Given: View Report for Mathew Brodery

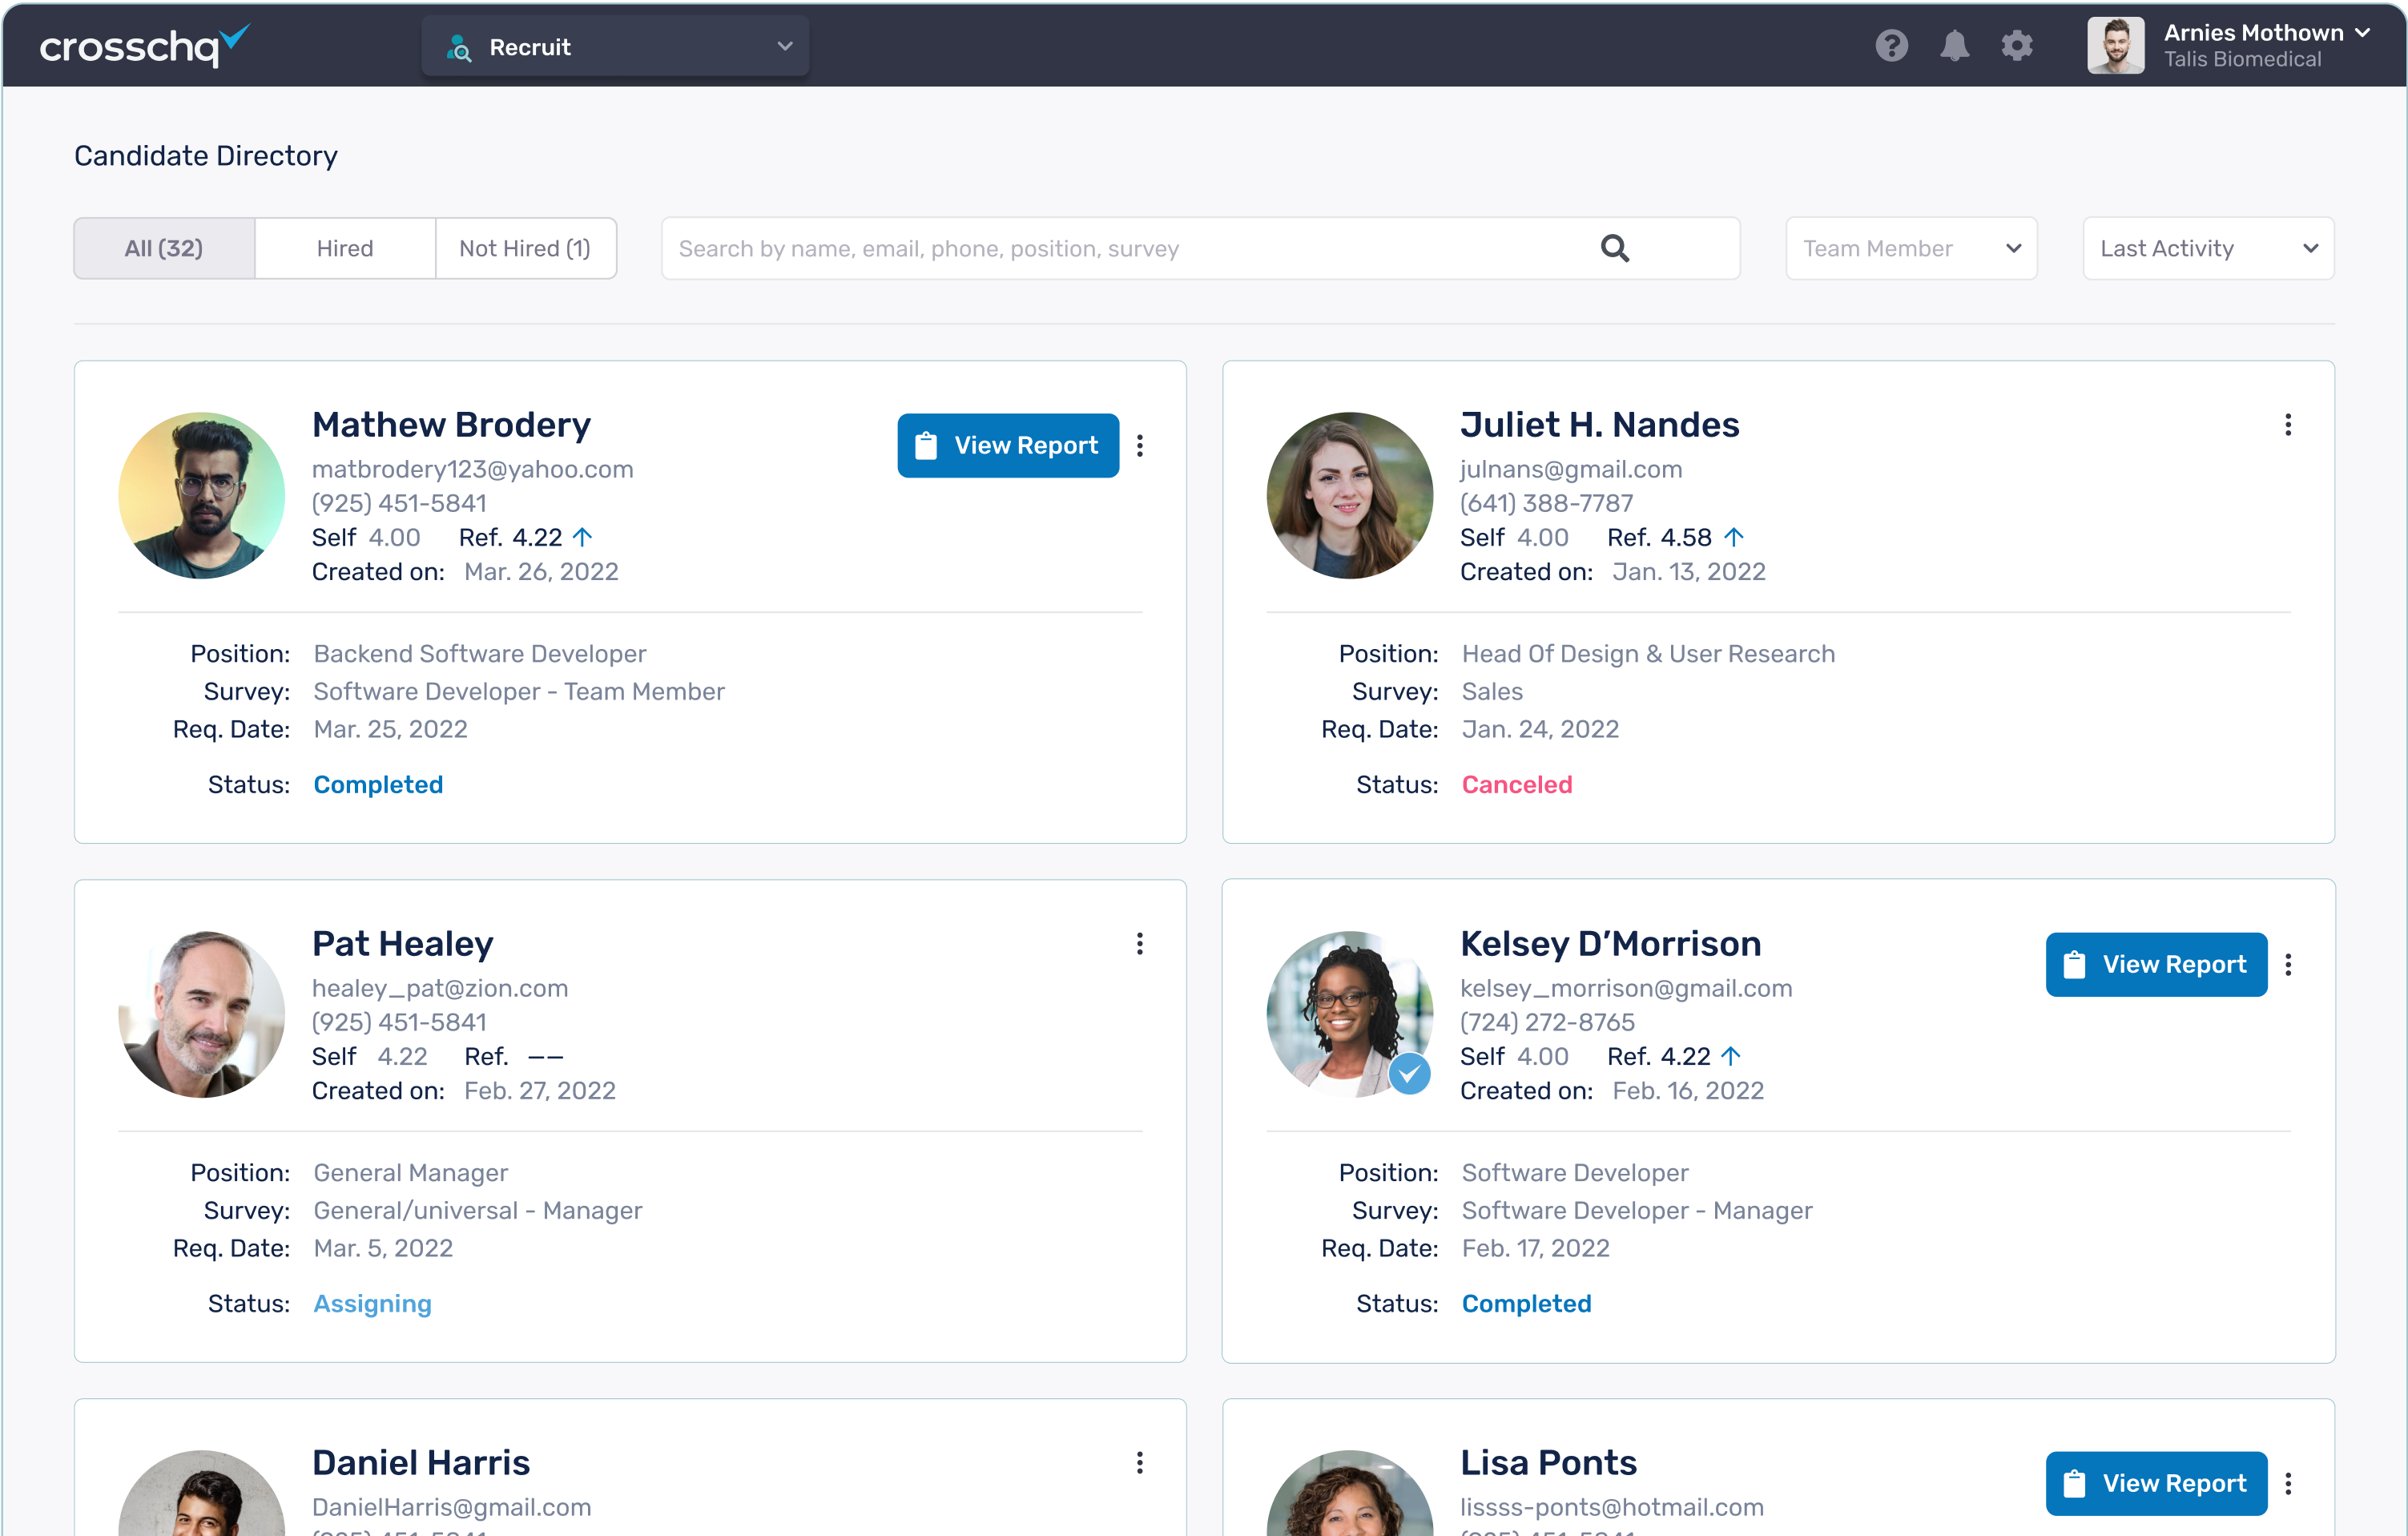Looking at the screenshot, I should tap(1008, 446).
